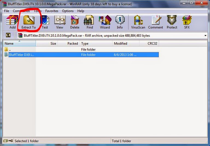Launch the Wizard tool

(105, 20)
